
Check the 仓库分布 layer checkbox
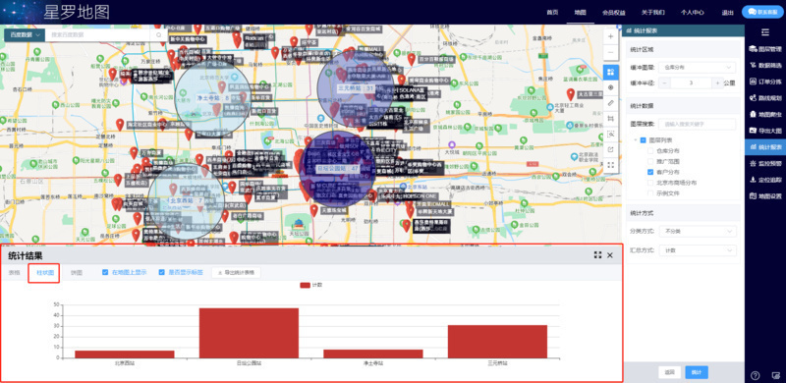pyautogui.click(x=650, y=150)
